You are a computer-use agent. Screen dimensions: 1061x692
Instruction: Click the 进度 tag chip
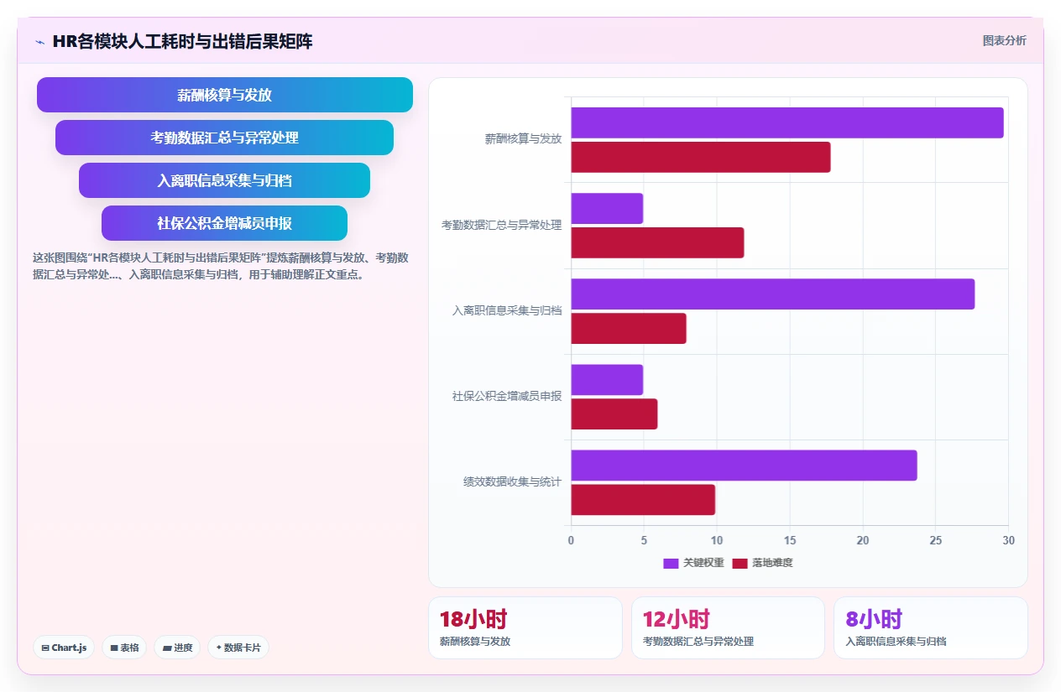[x=177, y=648]
